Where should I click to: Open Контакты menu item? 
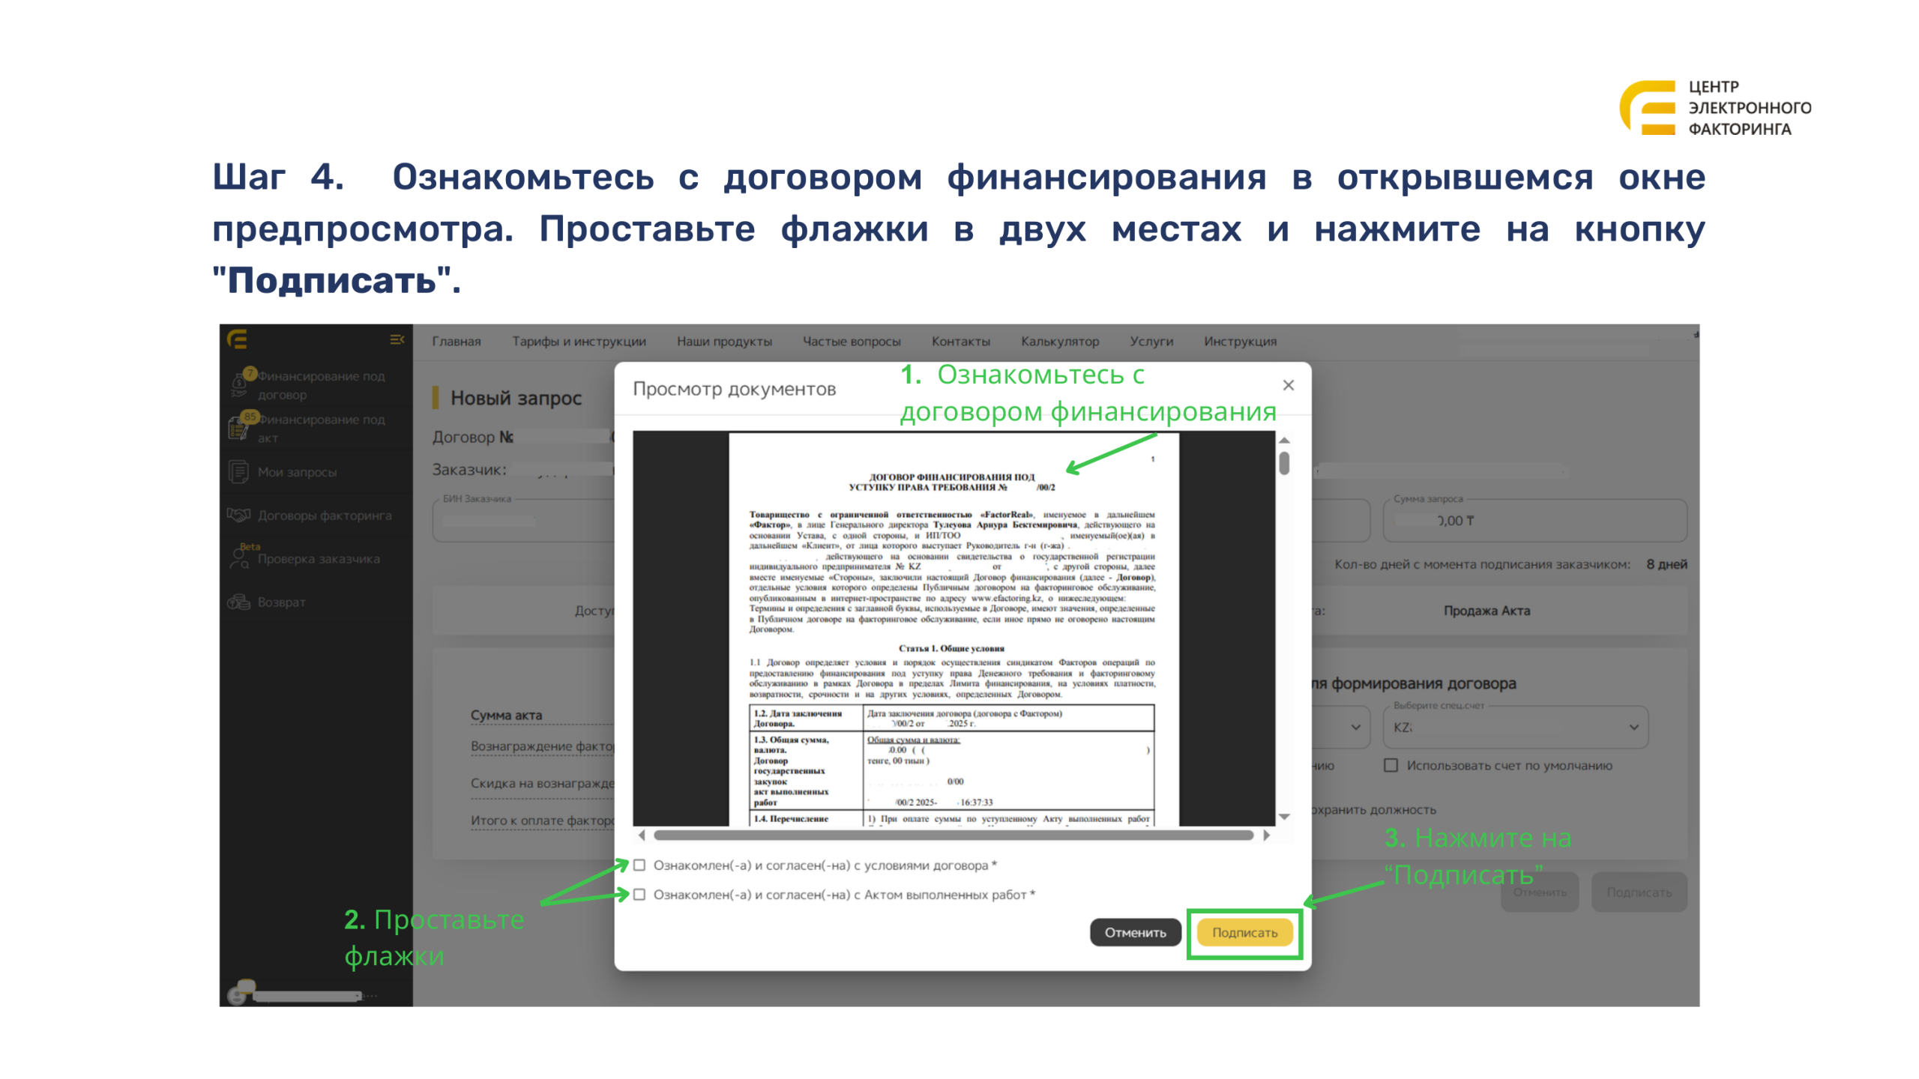pos(961,341)
